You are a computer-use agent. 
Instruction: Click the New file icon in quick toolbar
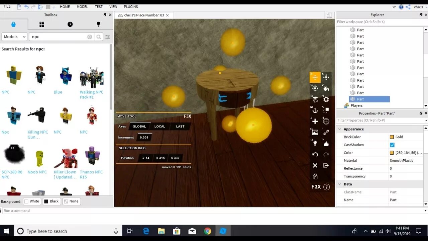(19, 7)
